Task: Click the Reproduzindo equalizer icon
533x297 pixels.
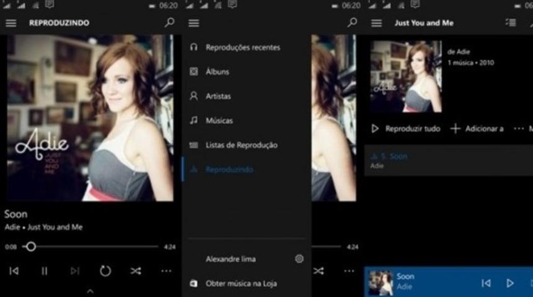Action: [x=194, y=169]
